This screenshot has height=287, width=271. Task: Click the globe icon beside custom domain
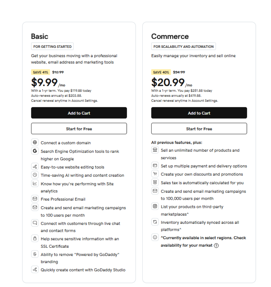pos(35,143)
